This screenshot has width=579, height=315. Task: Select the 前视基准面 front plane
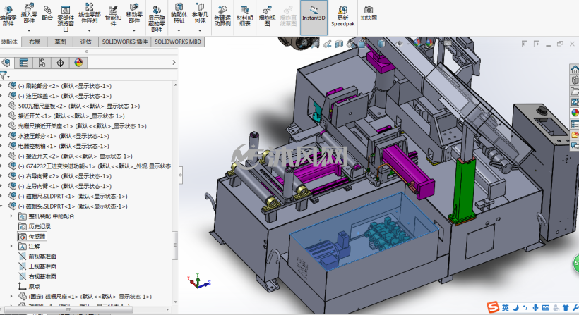(x=37, y=257)
